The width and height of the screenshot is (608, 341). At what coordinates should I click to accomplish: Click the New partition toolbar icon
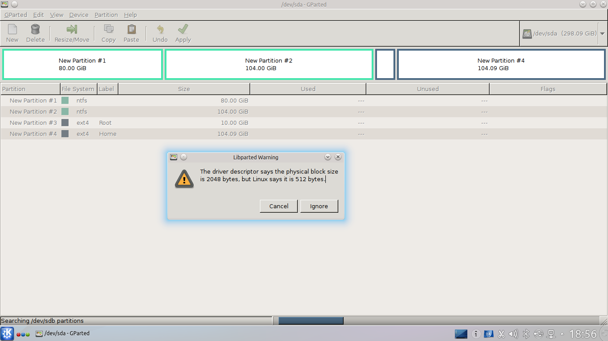(x=12, y=29)
